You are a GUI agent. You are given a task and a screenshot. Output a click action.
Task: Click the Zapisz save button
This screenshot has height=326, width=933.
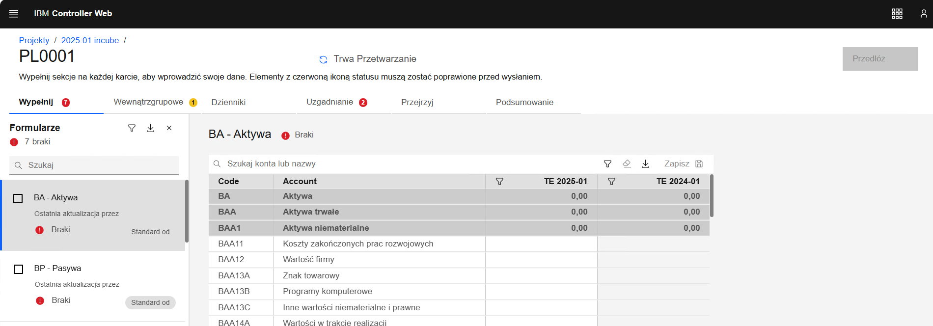point(683,164)
